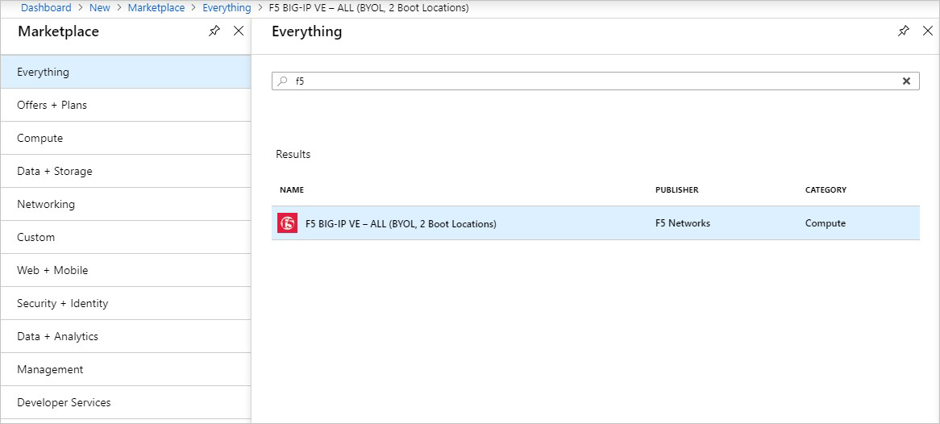Select the Offers + Plans category
Screen dimensions: 940x424
coord(52,105)
